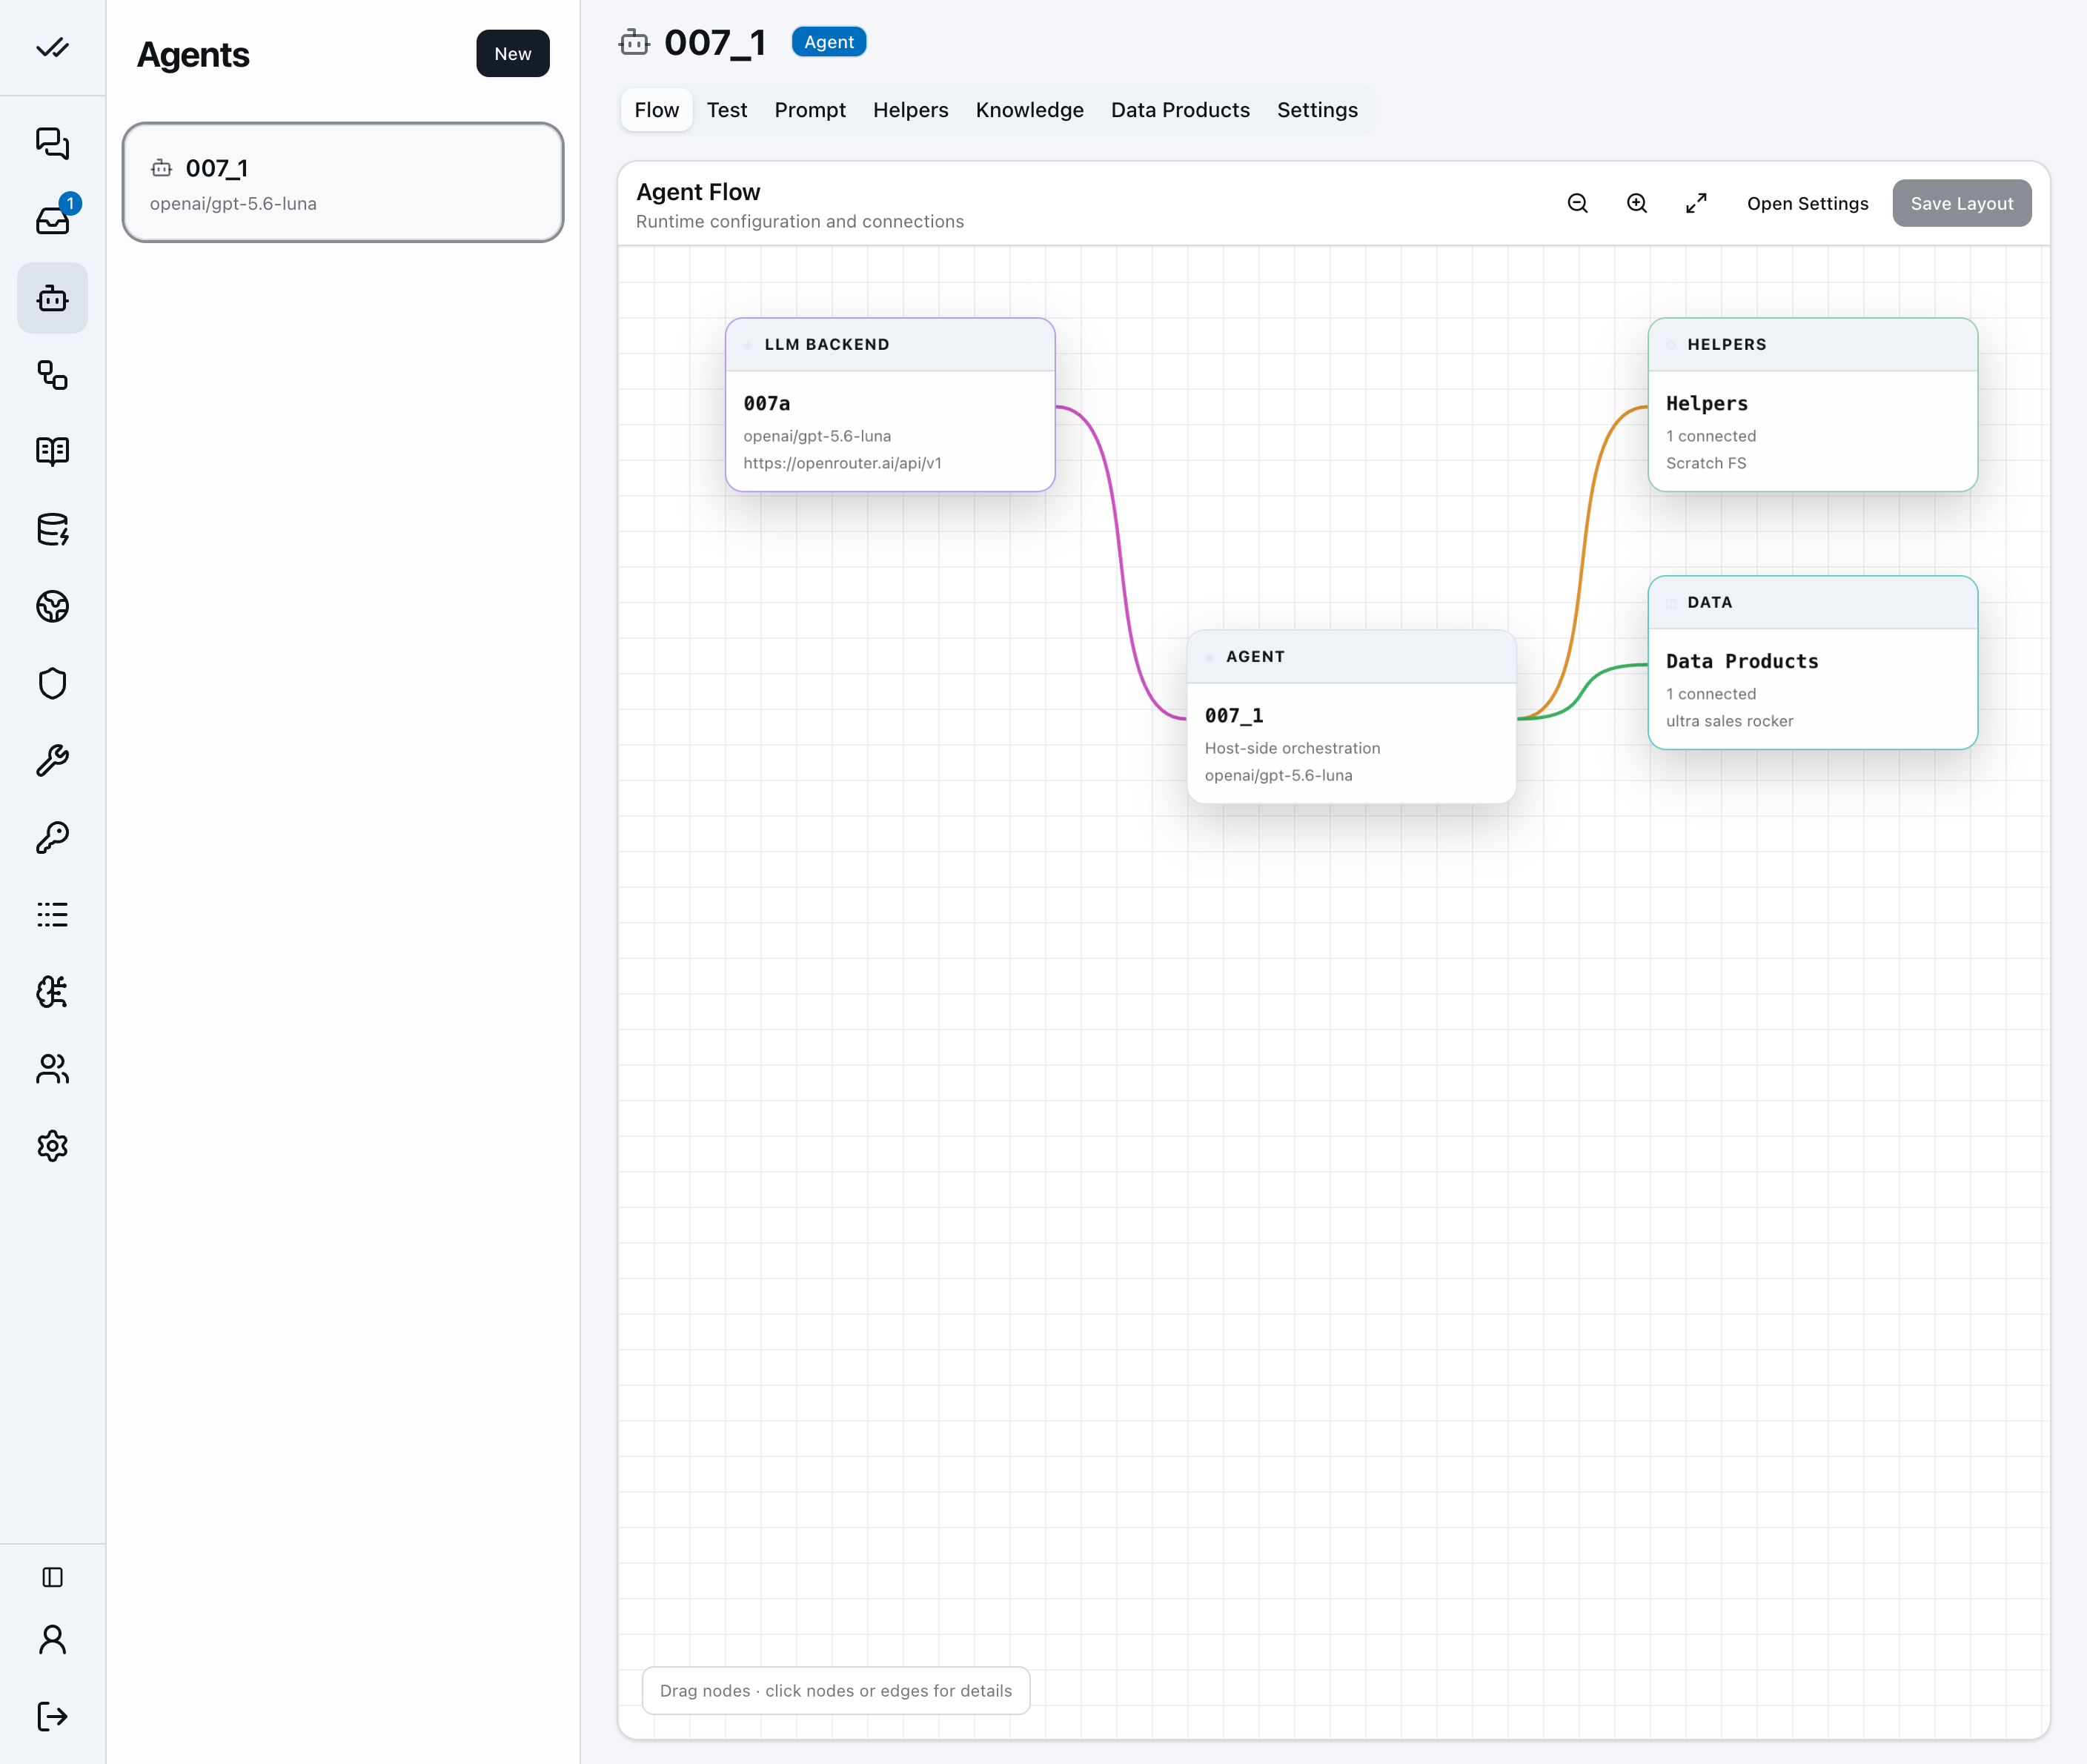
Task: Switch to the Test tab
Action: coord(727,110)
